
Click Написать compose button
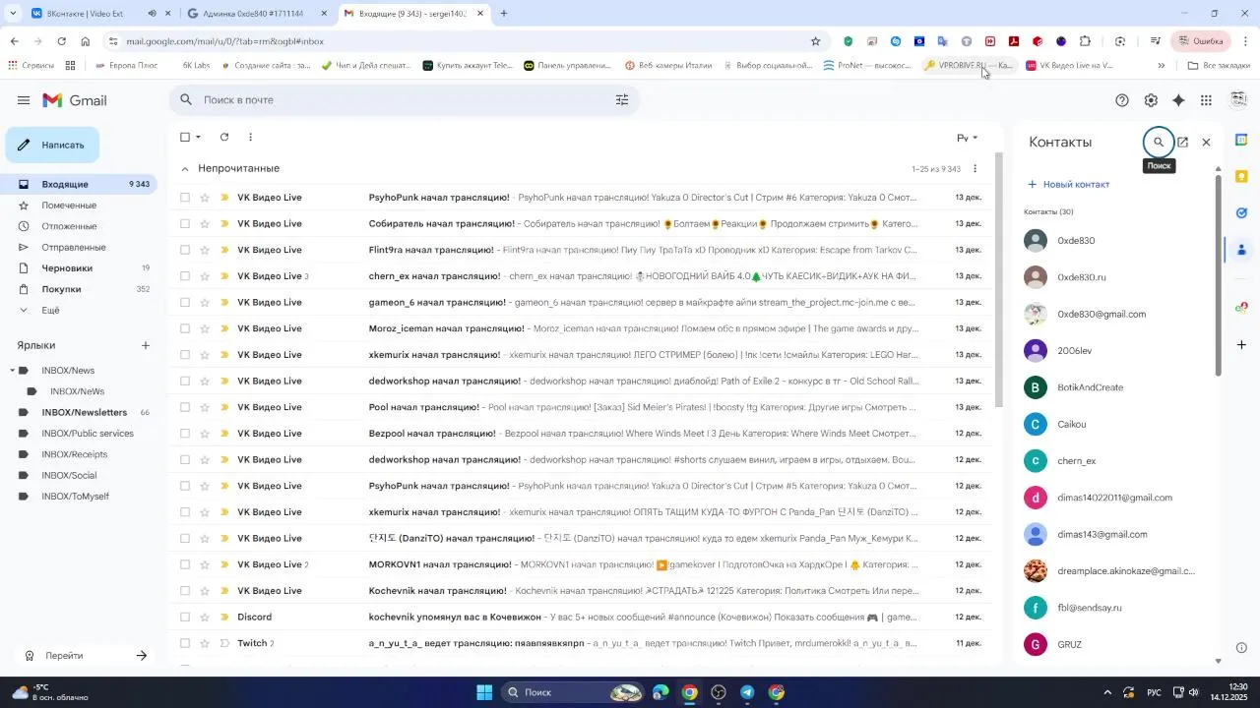52,145
